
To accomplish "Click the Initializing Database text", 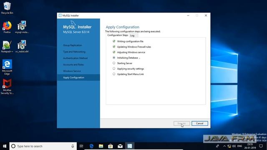I will coord(127,58).
